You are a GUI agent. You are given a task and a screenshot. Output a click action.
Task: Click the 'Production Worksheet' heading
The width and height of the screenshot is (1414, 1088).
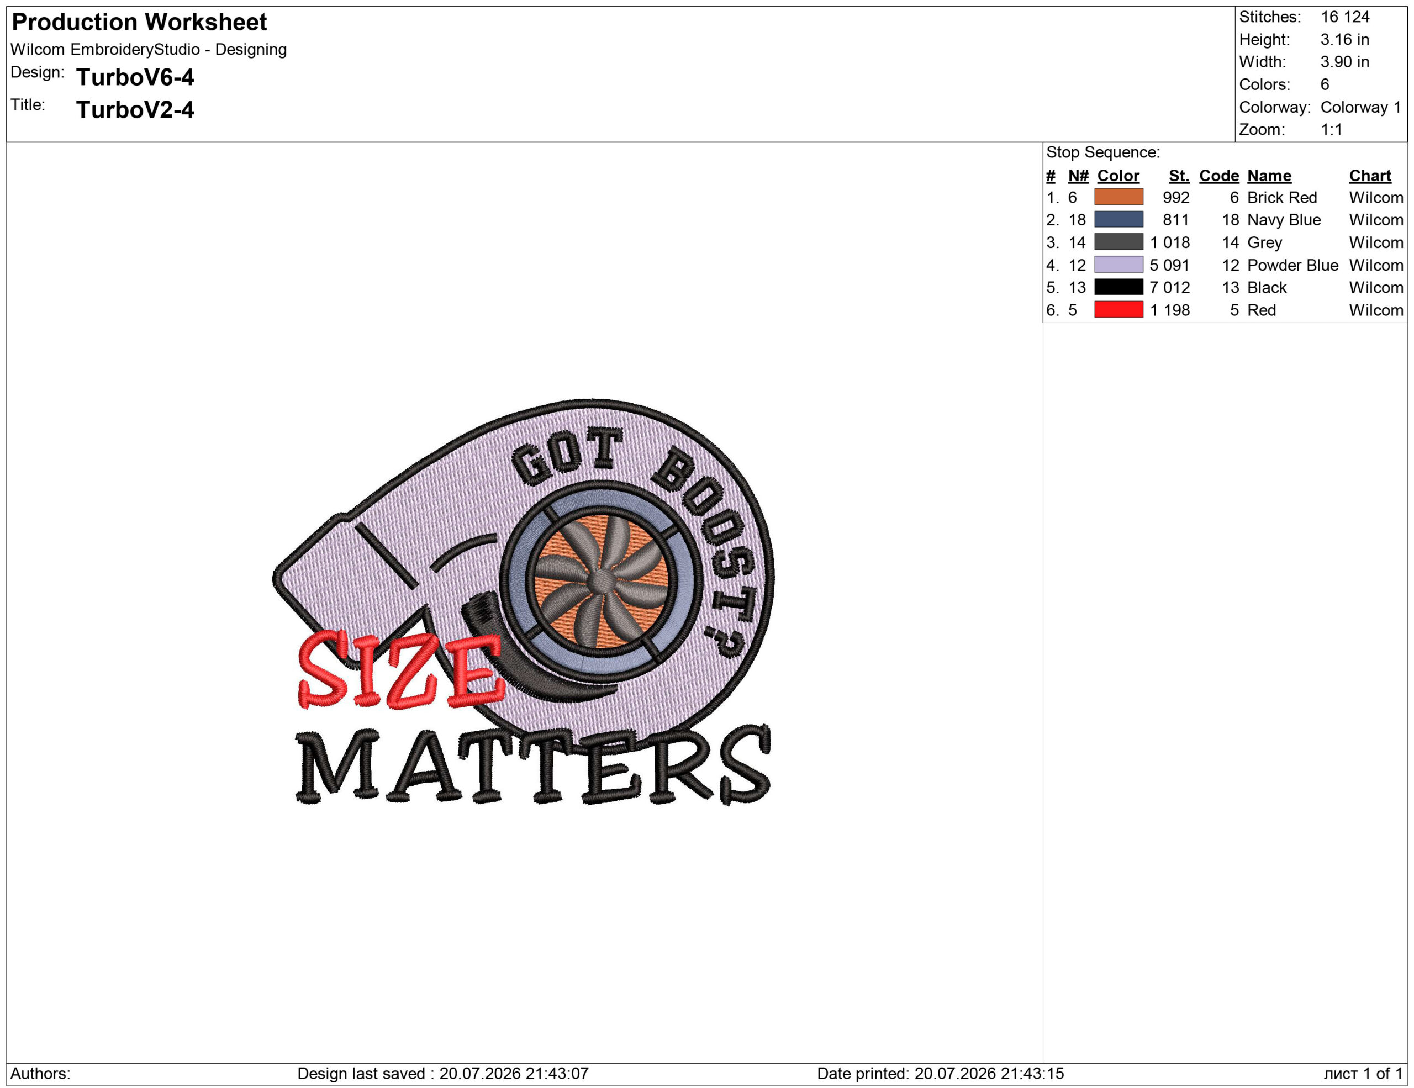(139, 22)
